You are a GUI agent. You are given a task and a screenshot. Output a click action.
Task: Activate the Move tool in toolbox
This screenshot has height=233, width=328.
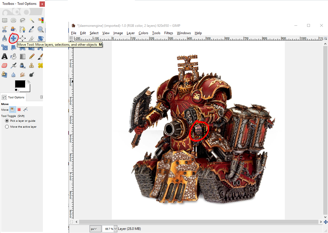13,38
